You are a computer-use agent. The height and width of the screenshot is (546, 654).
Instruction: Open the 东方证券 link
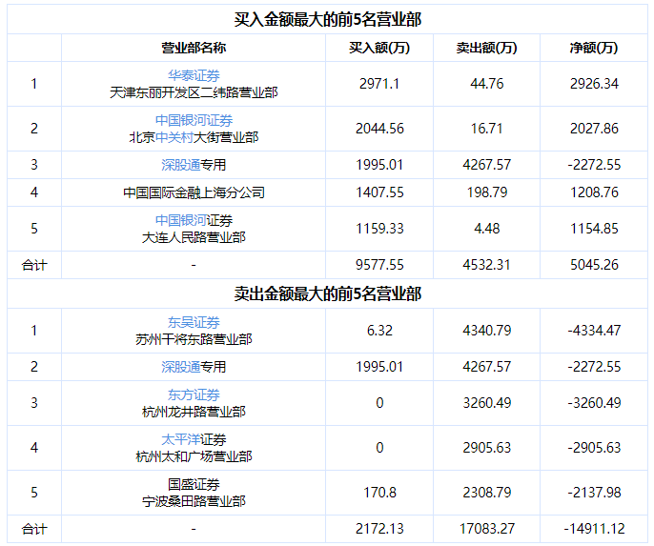194,394
